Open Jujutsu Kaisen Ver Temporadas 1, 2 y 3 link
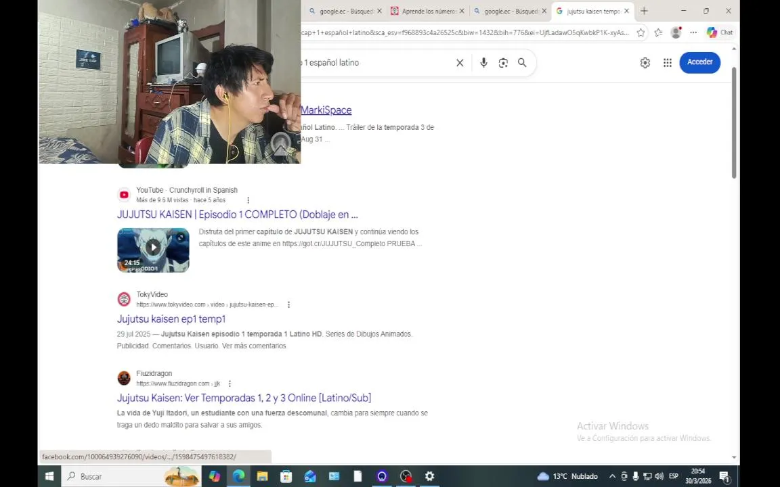 [x=244, y=398]
